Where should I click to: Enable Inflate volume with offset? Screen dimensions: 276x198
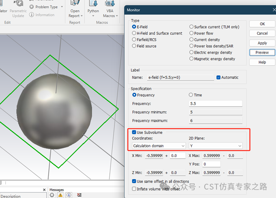pyautogui.click(x=134, y=189)
